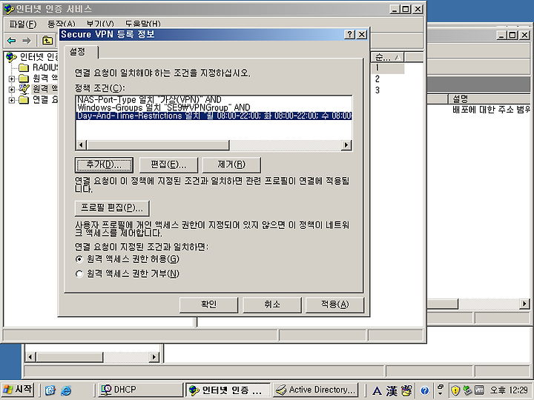Viewport: 534px width, 400px height.
Task: Open the 보기(V) menu
Action: (x=100, y=24)
